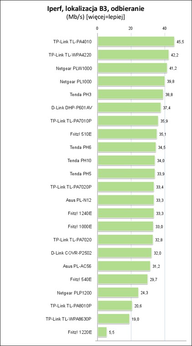Select the D-Link DHP-P601AV bar
Viewport: 192px width, 346px height.
click(x=129, y=107)
